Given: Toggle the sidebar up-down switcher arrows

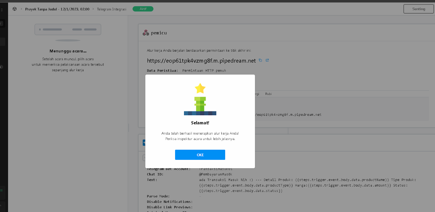Looking at the screenshot, I should [x=2, y=10].
